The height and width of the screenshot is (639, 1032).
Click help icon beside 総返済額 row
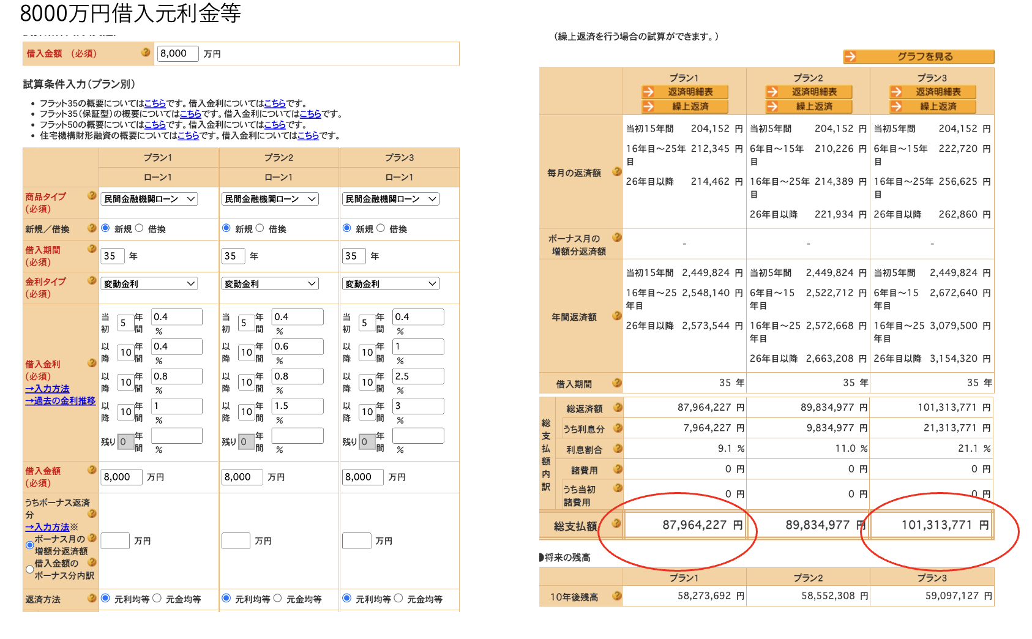tap(618, 408)
